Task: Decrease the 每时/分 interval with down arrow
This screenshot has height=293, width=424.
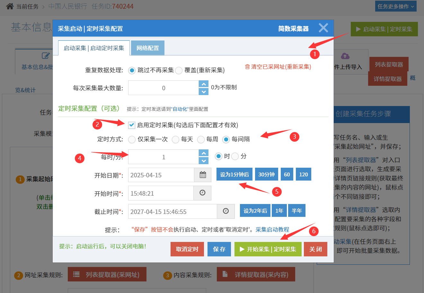Action: pyautogui.click(x=204, y=161)
